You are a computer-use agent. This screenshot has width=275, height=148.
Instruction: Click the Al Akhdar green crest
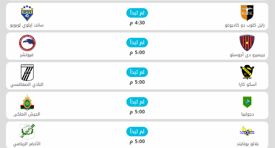click(27, 131)
